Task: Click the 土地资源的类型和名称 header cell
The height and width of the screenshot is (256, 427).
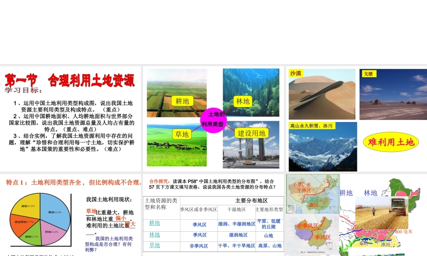Action: [161, 204]
